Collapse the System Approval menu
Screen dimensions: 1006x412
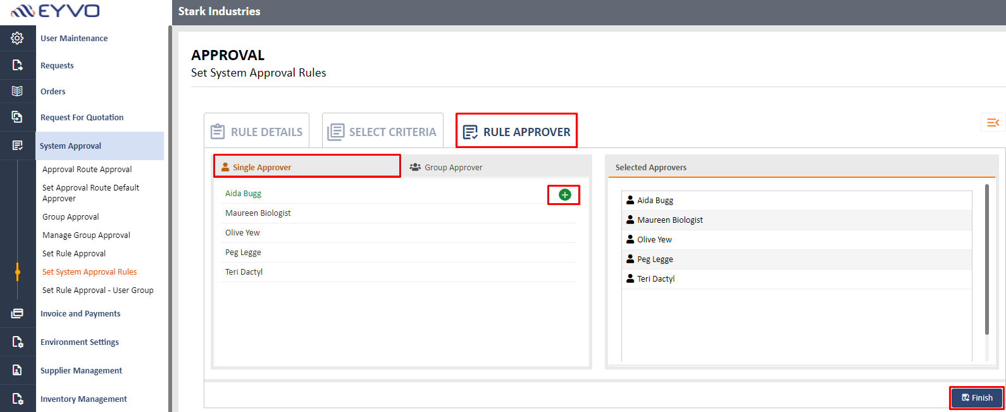pos(99,146)
